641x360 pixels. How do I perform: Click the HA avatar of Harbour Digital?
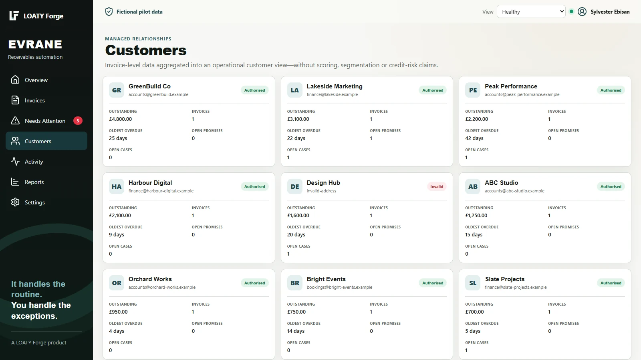click(117, 186)
